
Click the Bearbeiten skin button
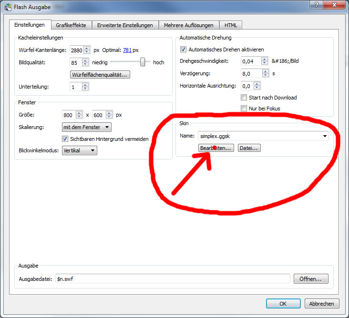(216, 148)
